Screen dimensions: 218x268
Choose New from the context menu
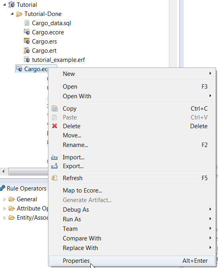(132, 74)
